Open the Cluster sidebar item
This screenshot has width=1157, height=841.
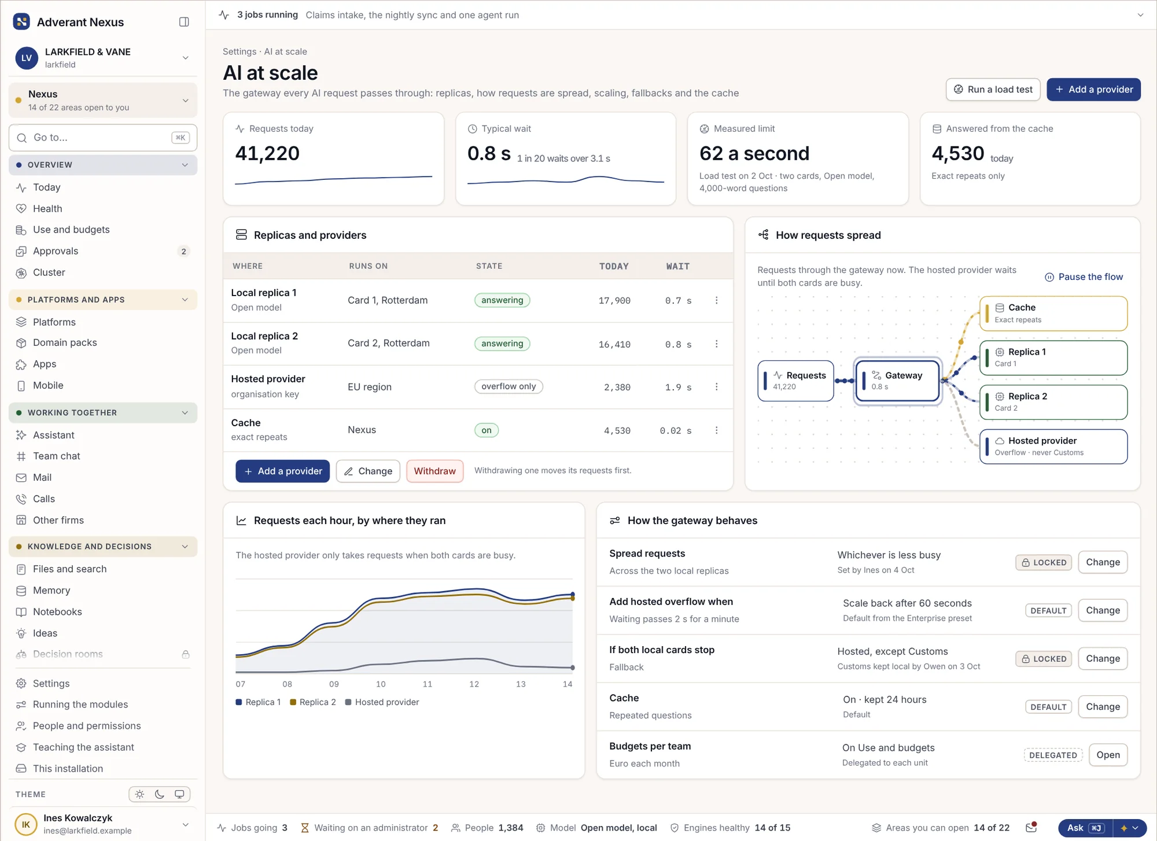(103, 272)
